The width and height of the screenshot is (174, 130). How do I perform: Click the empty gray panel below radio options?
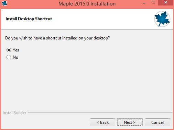[x=87, y=85]
